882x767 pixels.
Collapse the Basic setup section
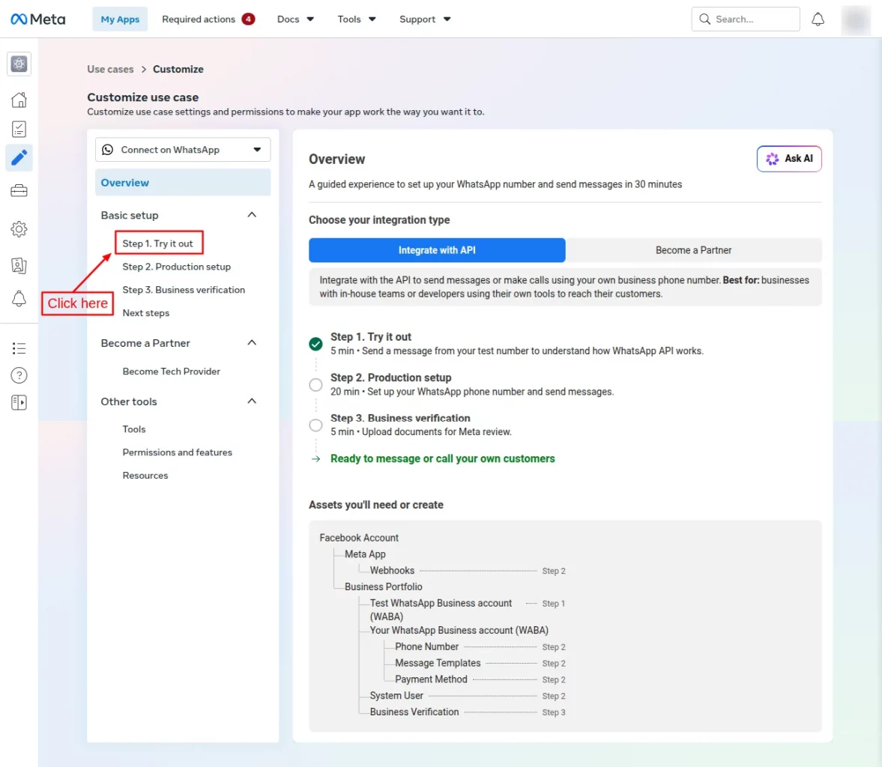pos(252,215)
